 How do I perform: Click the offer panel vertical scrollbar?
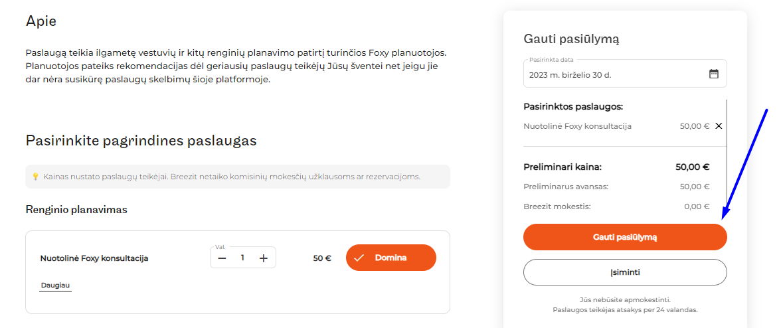727,149
